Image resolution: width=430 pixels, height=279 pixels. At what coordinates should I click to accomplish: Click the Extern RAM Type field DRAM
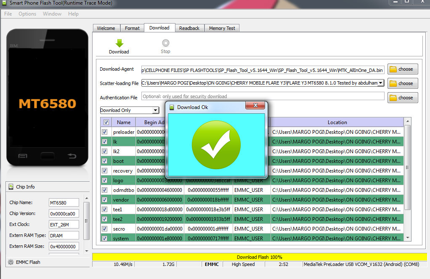point(64,235)
